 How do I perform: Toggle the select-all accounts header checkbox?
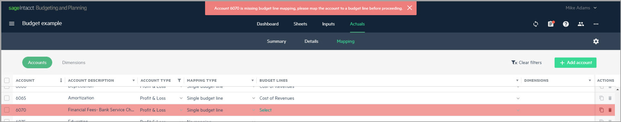(7, 80)
